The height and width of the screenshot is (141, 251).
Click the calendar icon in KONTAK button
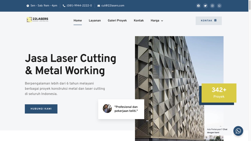tap(215, 20)
